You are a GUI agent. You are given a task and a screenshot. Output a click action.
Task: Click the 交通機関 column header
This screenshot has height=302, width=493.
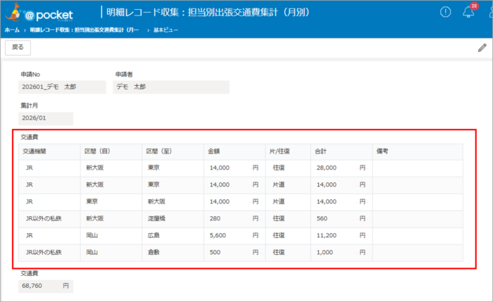[49, 152]
